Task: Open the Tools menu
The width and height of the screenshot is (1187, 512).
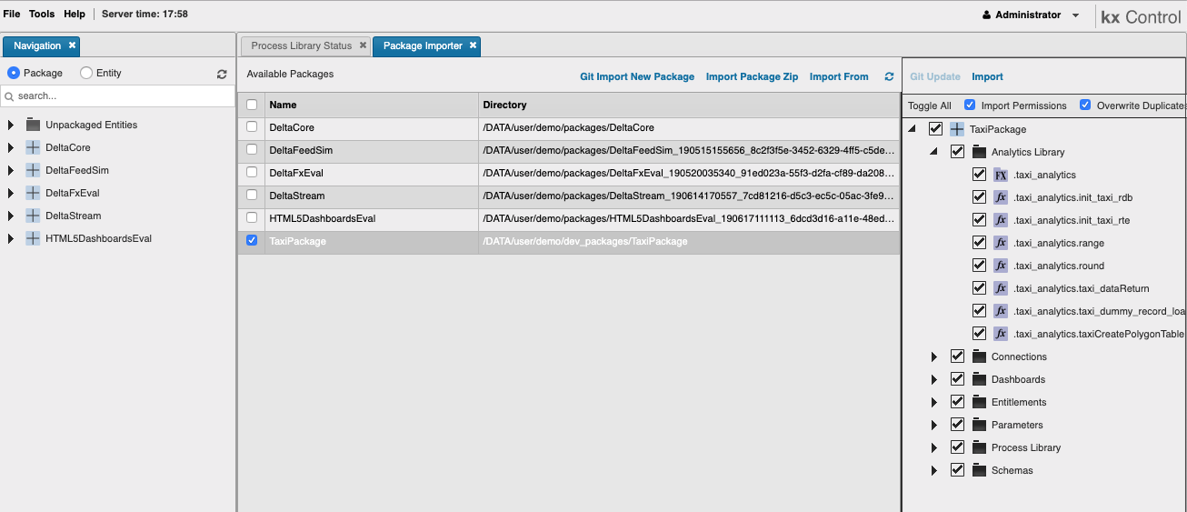Action: (x=42, y=15)
